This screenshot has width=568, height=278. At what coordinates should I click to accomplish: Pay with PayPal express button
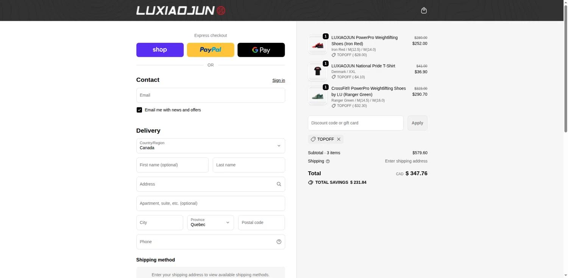211,50
